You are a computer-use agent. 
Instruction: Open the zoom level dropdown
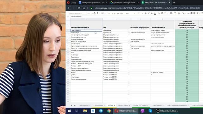pos(104,13)
